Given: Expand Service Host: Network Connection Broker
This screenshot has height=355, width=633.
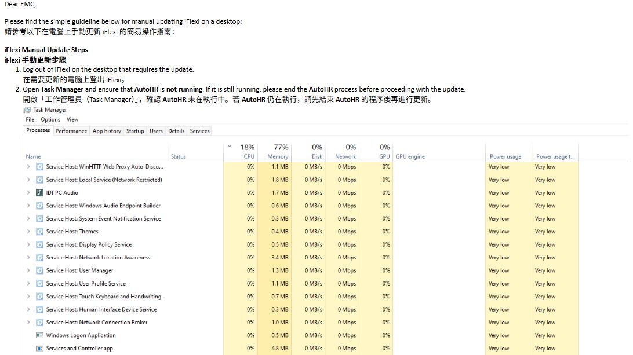Looking at the screenshot, I should click(x=28, y=323).
